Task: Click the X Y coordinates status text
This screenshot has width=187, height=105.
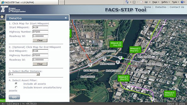Action: (x=19, y=104)
